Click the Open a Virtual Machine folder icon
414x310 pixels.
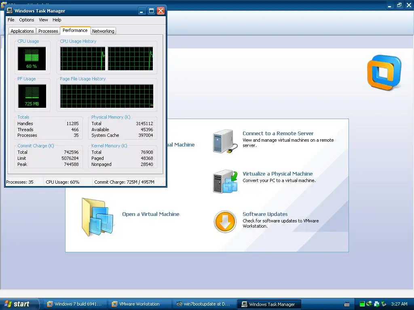[x=98, y=217]
